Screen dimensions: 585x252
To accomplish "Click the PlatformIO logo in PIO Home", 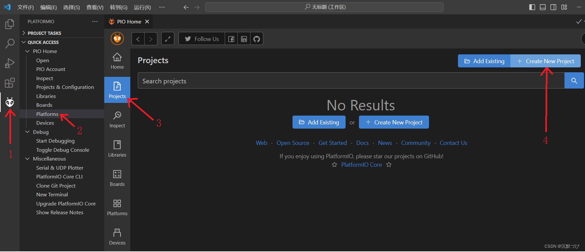I will [x=117, y=39].
